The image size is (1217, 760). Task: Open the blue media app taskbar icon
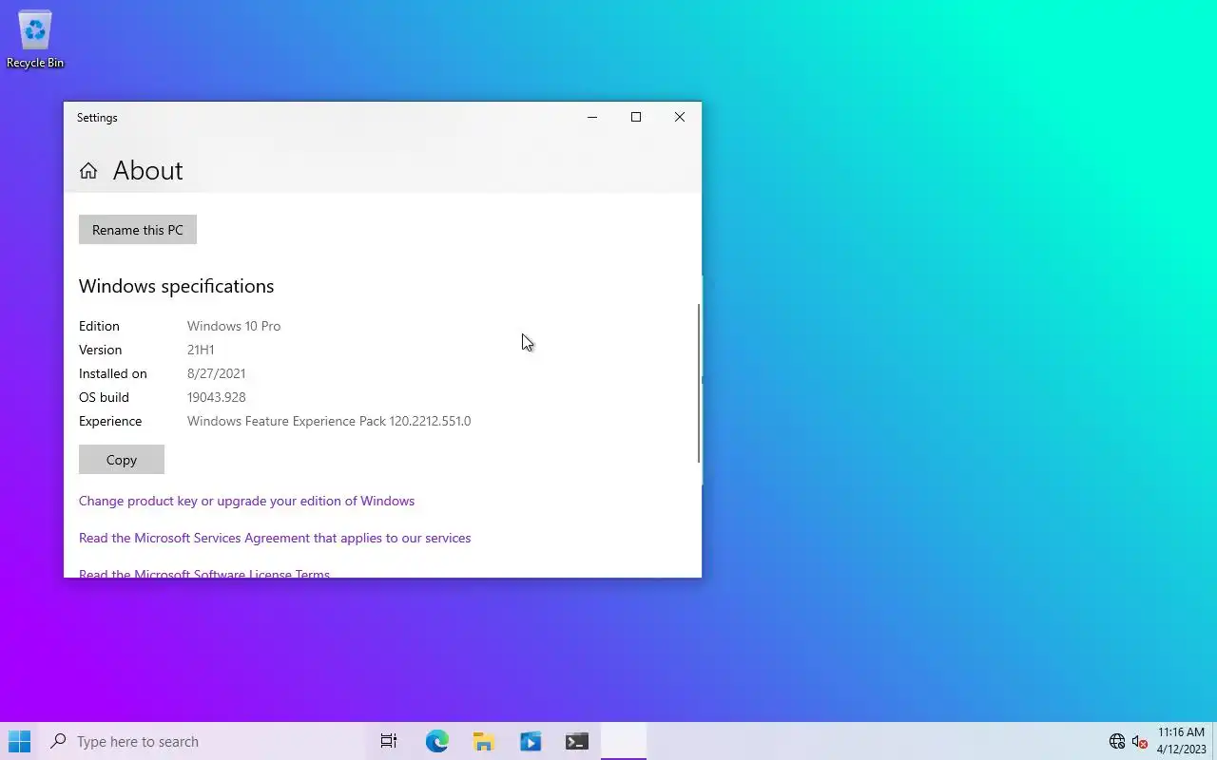point(531,741)
